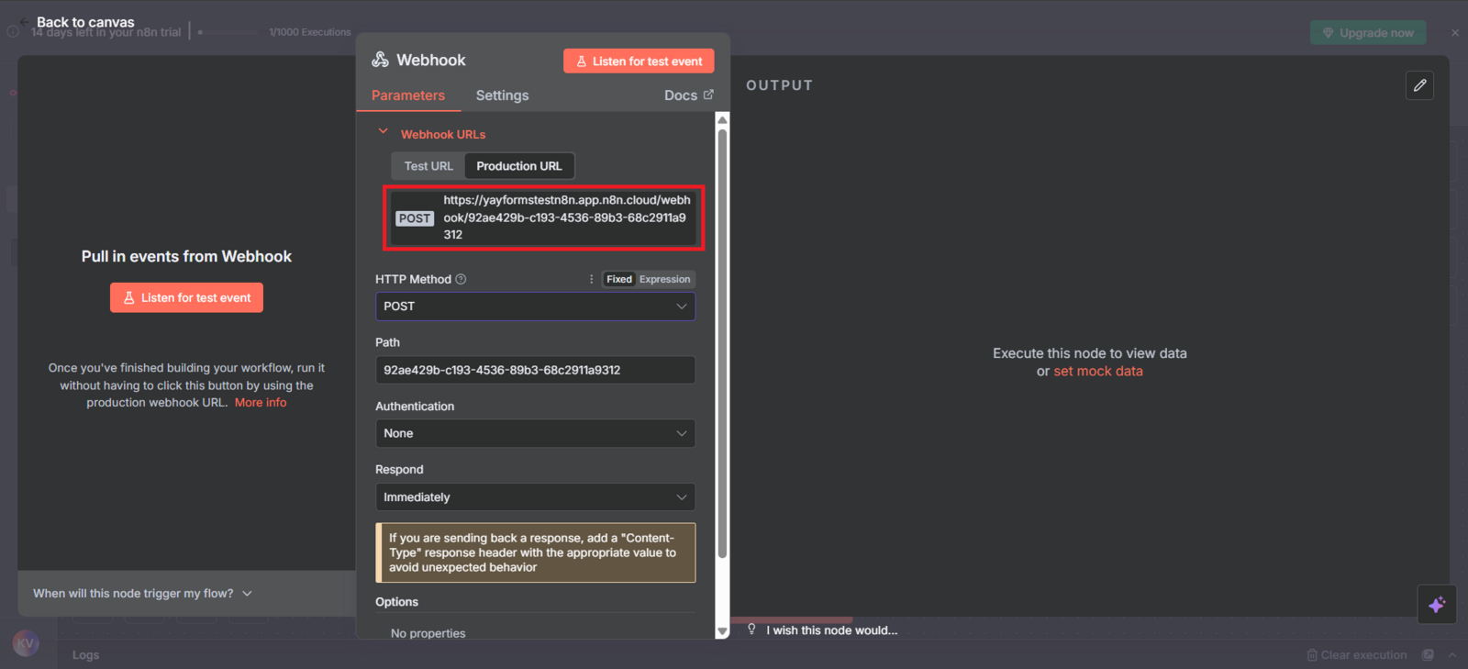
Task: Select Production URL toggle option
Action: point(518,166)
